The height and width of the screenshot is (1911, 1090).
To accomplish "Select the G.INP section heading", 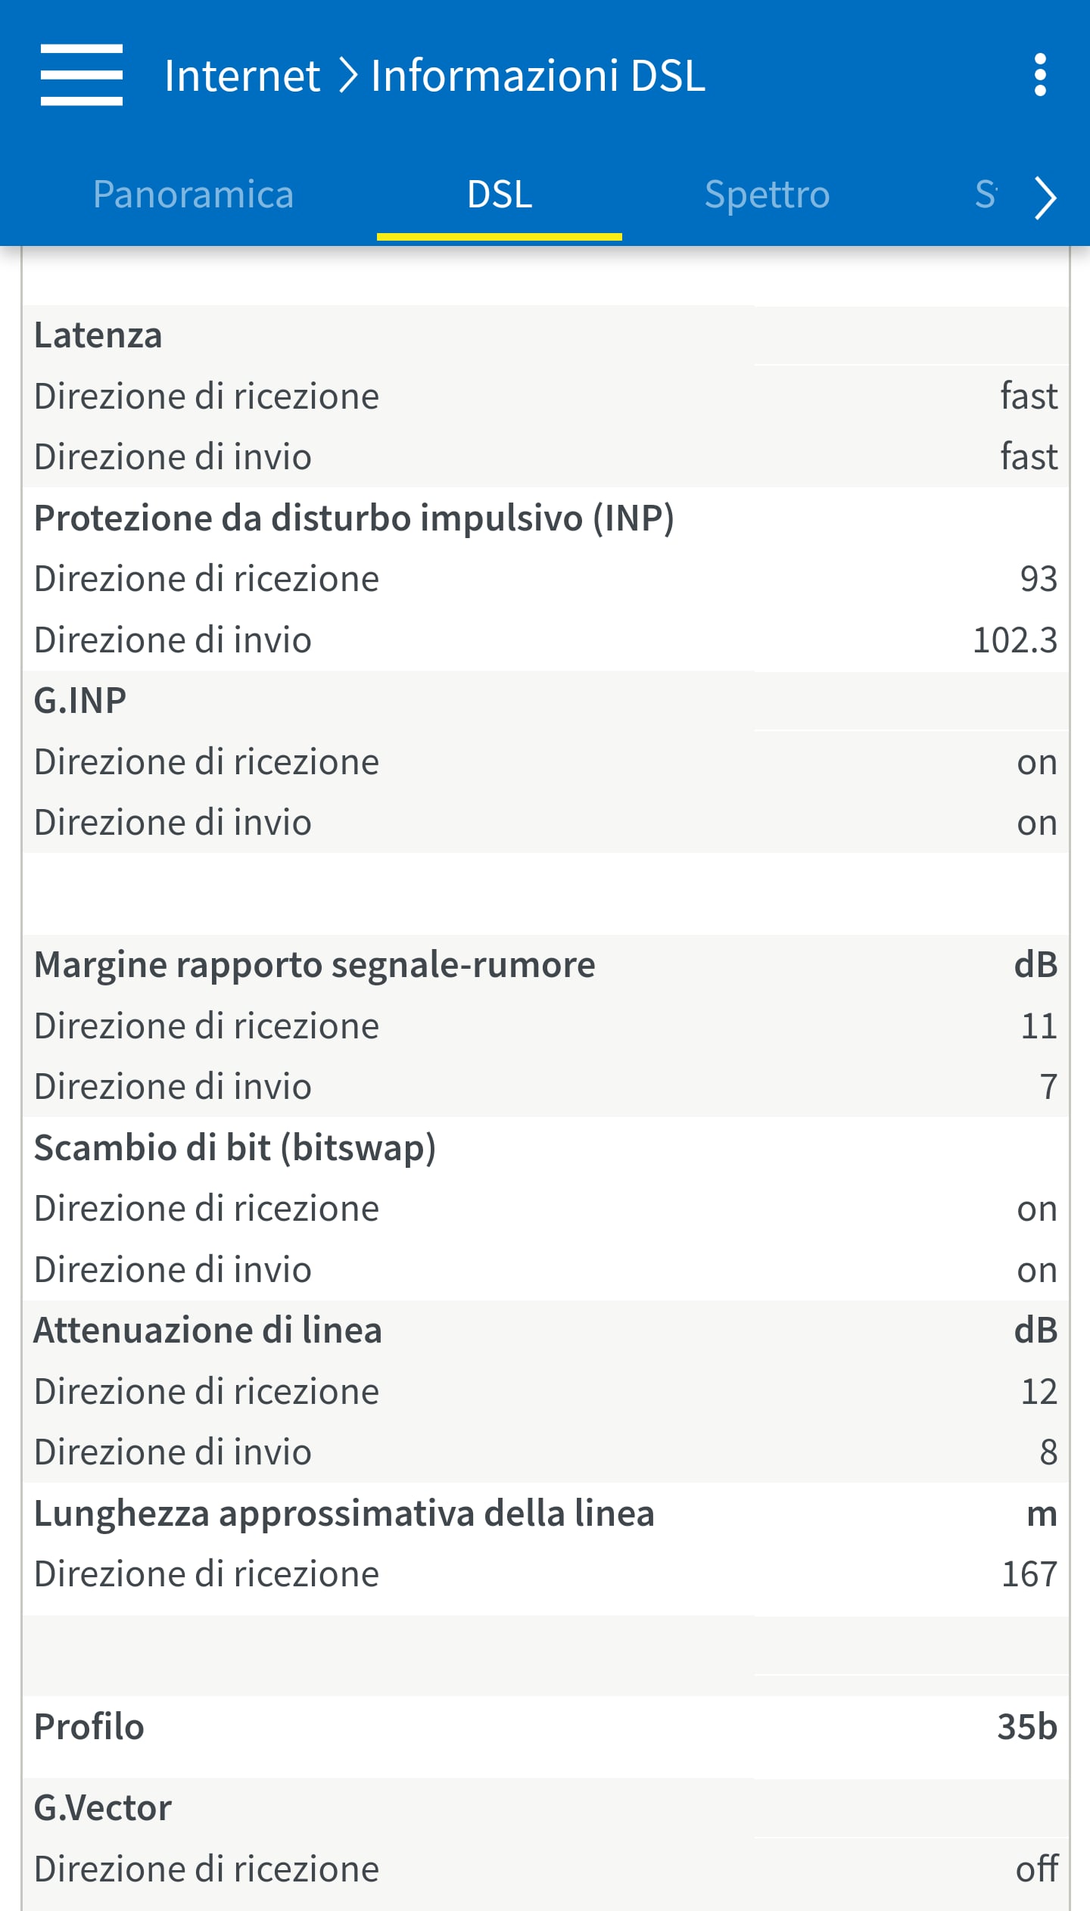I will (80, 701).
